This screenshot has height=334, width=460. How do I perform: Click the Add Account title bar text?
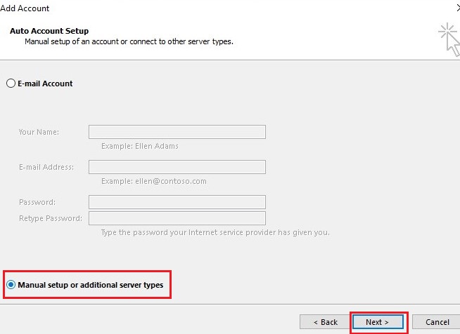pos(25,8)
